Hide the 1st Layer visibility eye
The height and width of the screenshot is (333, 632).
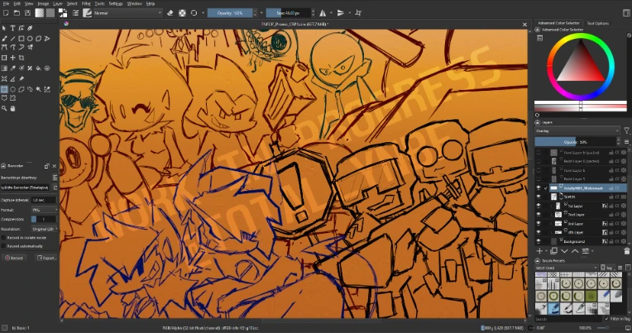coord(539,206)
